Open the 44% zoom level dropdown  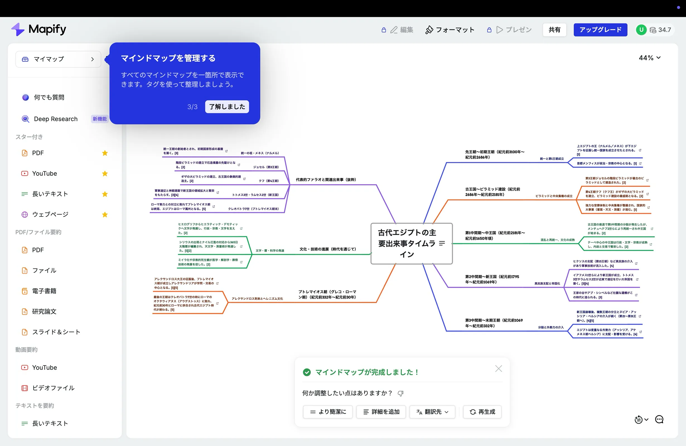(649, 58)
